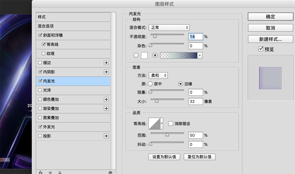Open the technique (方法) dropdown
This screenshot has height=174, width=295.
tap(158, 76)
